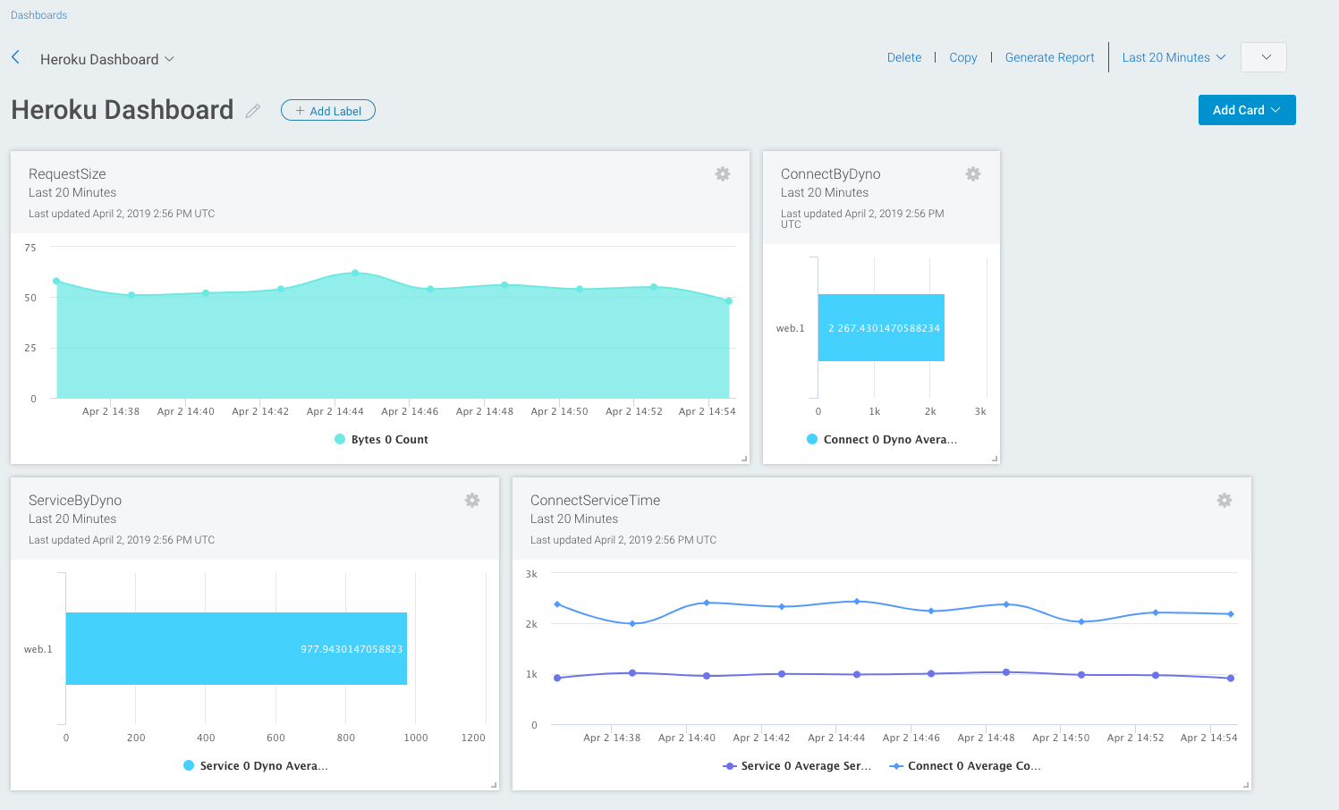The height and width of the screenshot is (810, 1339).
Task: Toggle the Service 0 Dyno Avera... legend item
Action: (256, 765)
